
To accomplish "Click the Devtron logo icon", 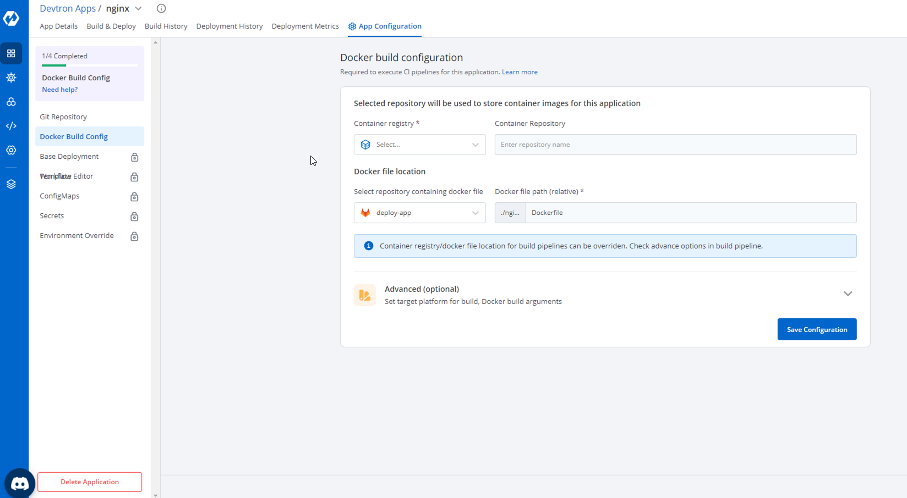I will 11,18.
